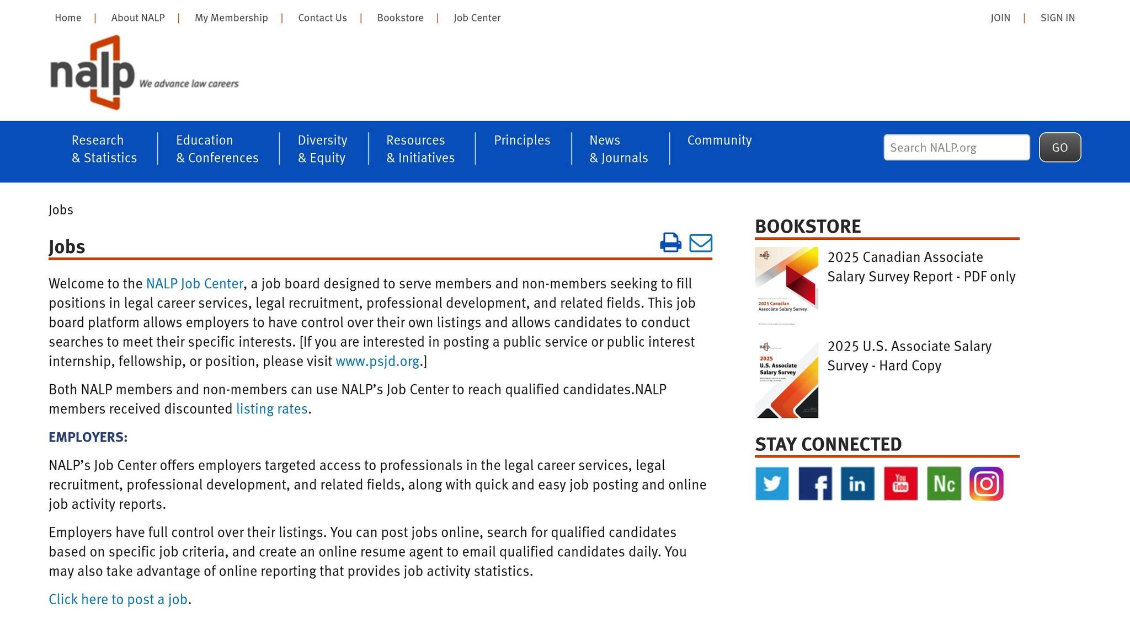
Task: Visit the LinkedIn icon link
Action: pyautogui.click(x=857, y=483)
